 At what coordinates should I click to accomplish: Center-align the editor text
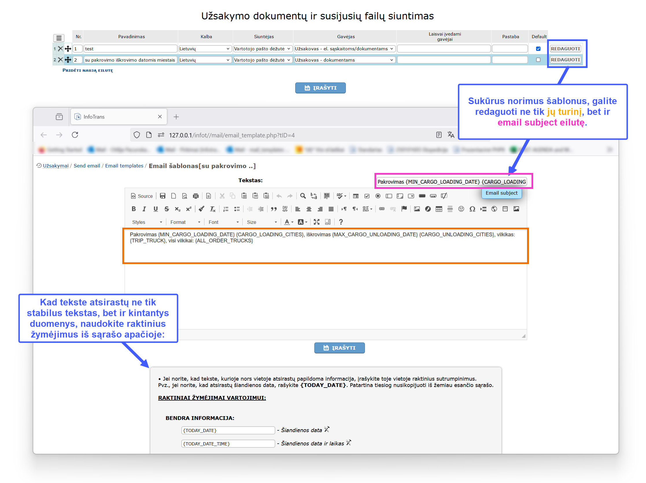[309, 209]
